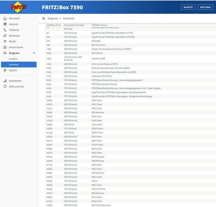
Task: Click the FRITZ!Box-Dienst column header
Action: (99, 25)
